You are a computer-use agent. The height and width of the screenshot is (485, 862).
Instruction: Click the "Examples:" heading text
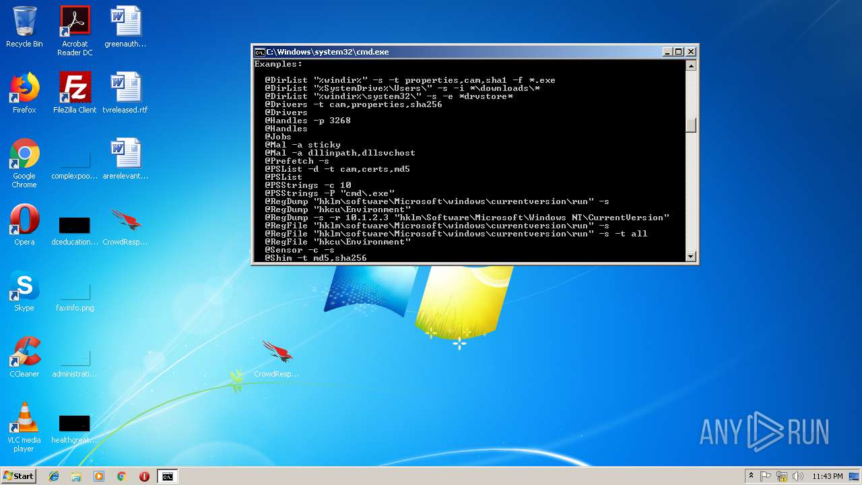[278, 64]
